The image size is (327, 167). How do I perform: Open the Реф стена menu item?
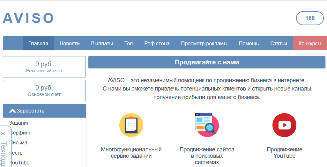[157, 44]
